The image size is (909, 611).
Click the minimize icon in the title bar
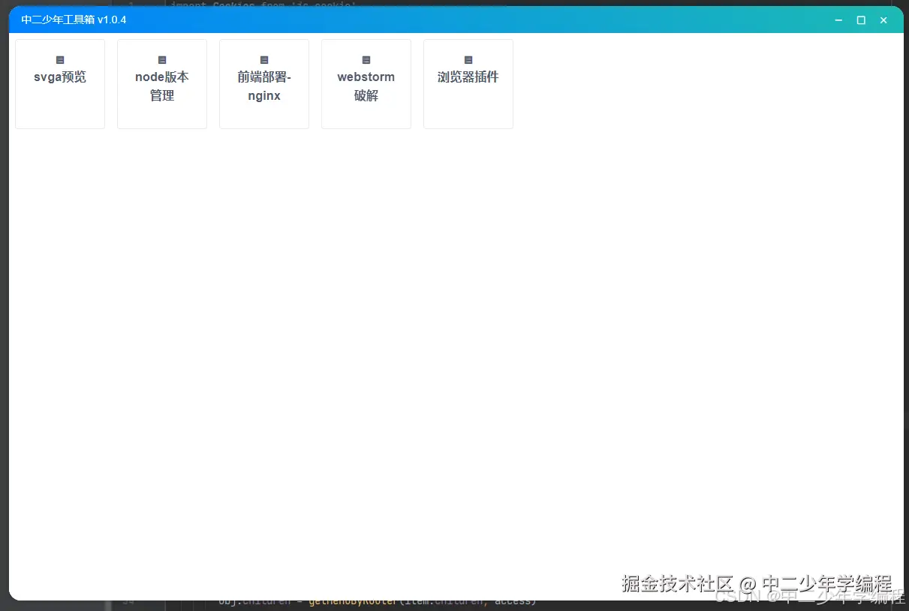pos(838,20)
